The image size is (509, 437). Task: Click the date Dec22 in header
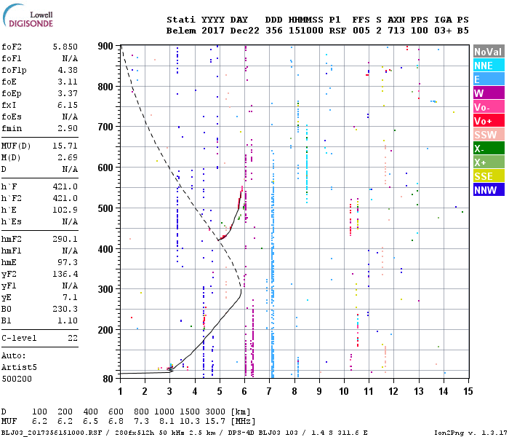[245, 31]
